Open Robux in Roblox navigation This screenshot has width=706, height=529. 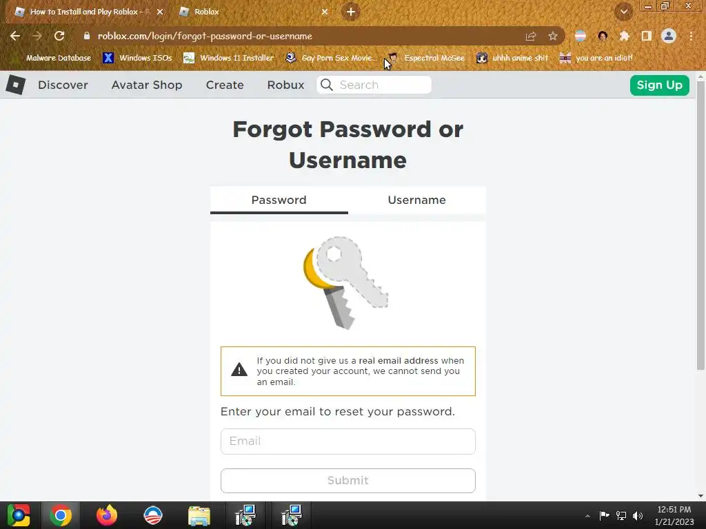pos(286,85)
